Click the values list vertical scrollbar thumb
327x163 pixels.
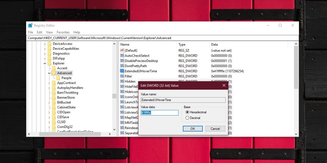[x=296, y=67]
